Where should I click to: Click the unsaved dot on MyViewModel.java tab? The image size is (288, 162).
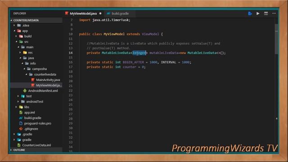[x=100, y=13]
